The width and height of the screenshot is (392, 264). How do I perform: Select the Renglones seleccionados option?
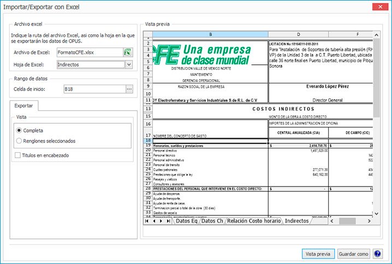(20, 141)
